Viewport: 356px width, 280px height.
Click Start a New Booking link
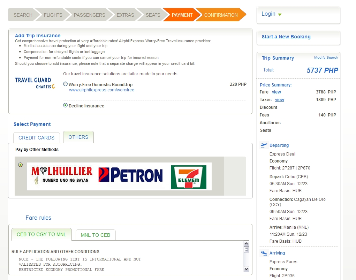[x=286, y=37]
